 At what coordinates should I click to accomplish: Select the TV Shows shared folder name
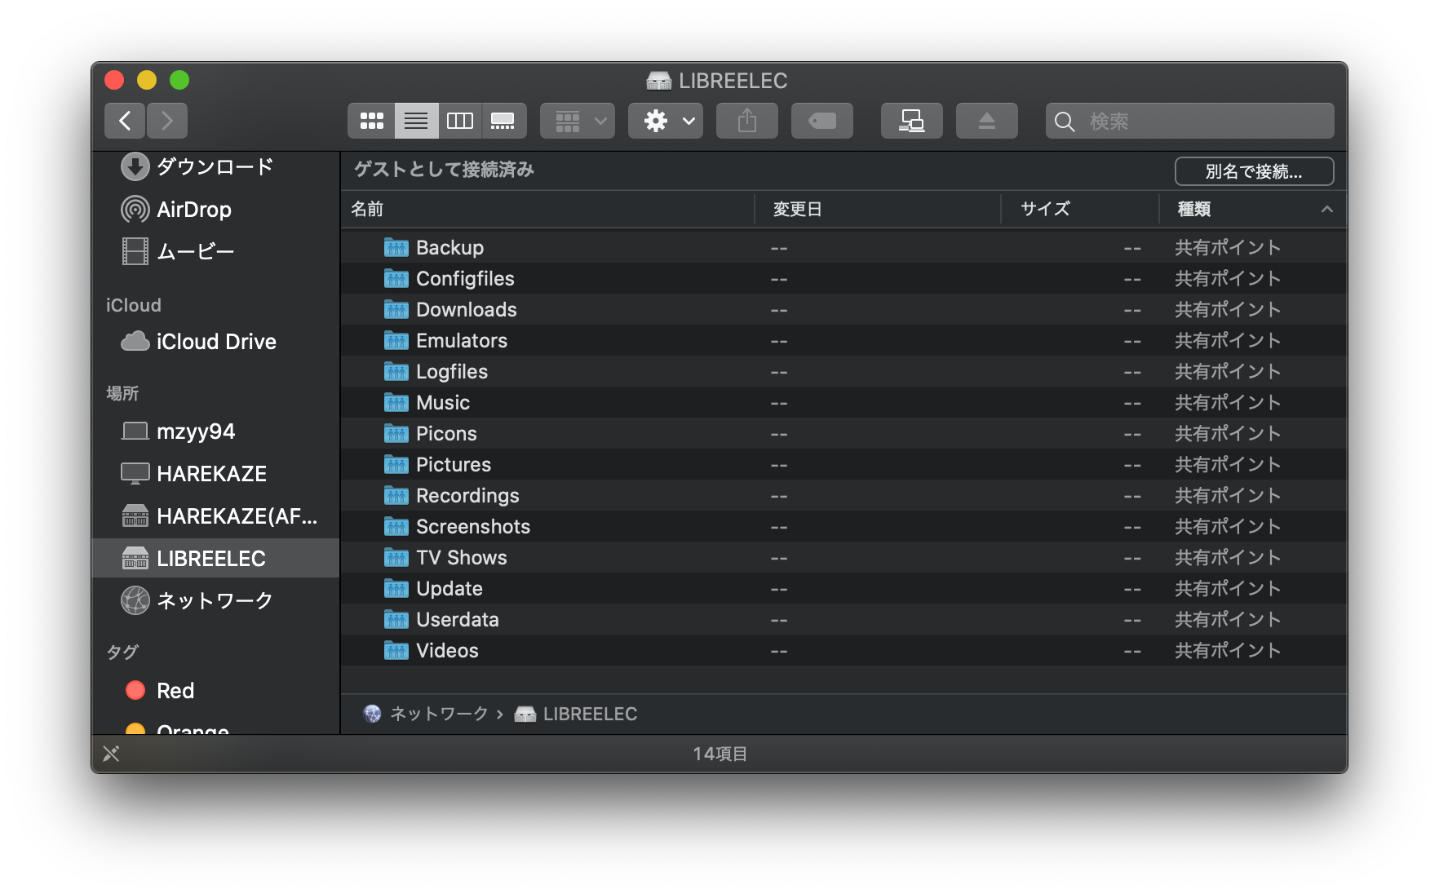[462, 558]
